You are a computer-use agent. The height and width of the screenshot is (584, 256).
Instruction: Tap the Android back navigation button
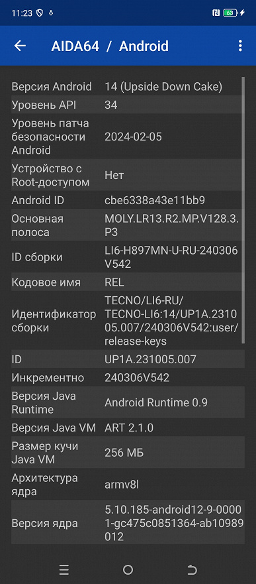192,569
